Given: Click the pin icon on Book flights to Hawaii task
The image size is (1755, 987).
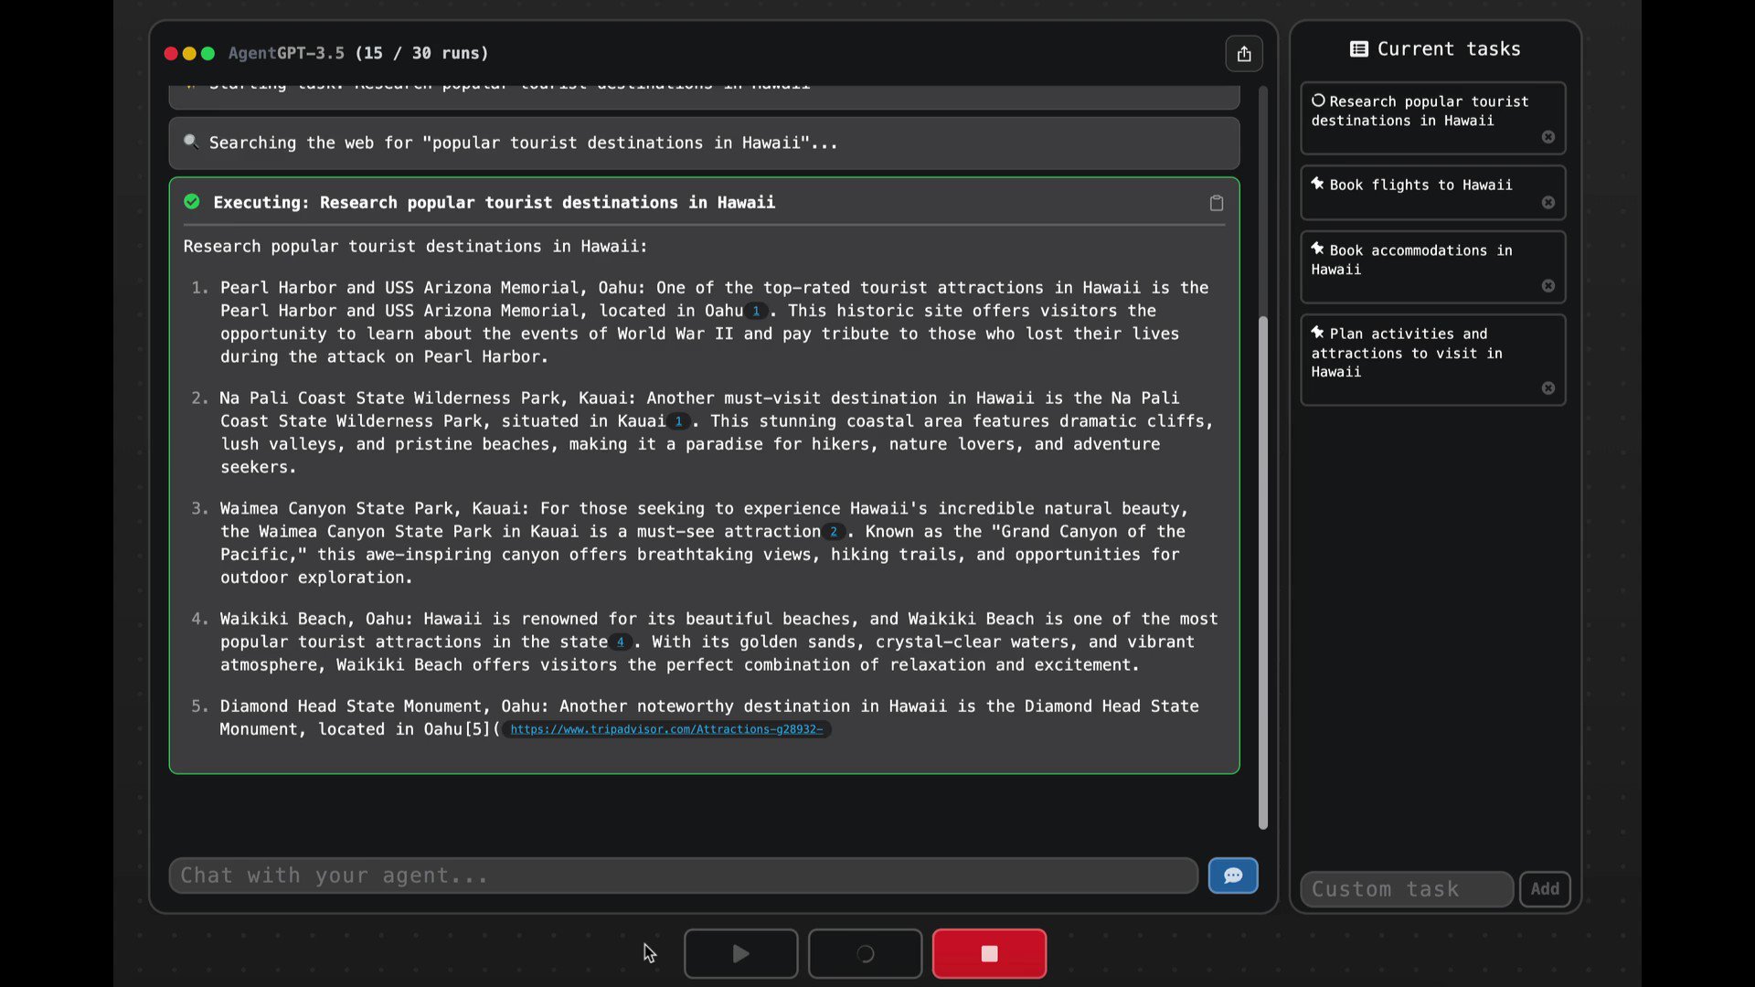Looking at the screenshot, I should point(1316,184).
